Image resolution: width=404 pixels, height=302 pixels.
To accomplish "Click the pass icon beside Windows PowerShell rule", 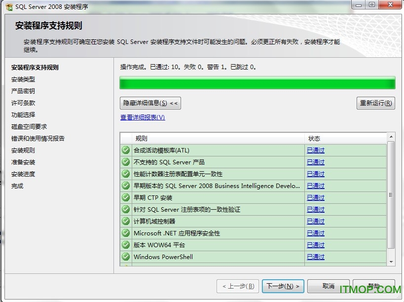I will tap(125, 257).
